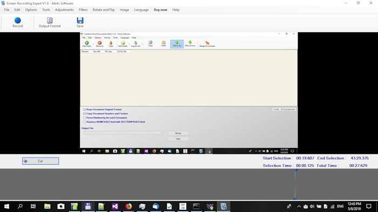Click the Copy icon in the previewed toolbar

point(150,43)
